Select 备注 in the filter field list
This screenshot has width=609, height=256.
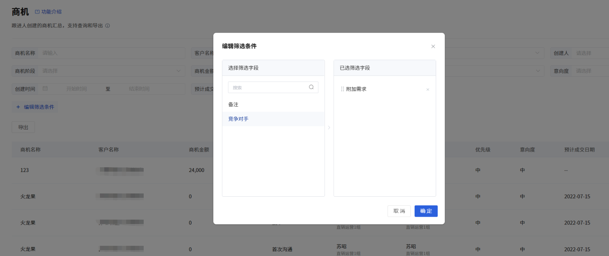click(x=273, y=104)
